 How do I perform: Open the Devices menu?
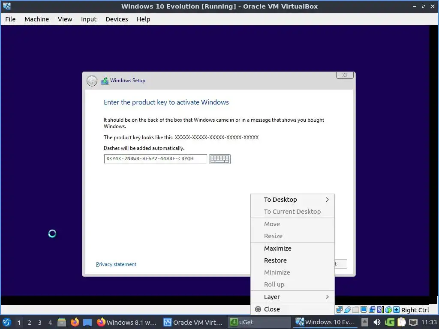pyautogui.click(x=117, y=19)
